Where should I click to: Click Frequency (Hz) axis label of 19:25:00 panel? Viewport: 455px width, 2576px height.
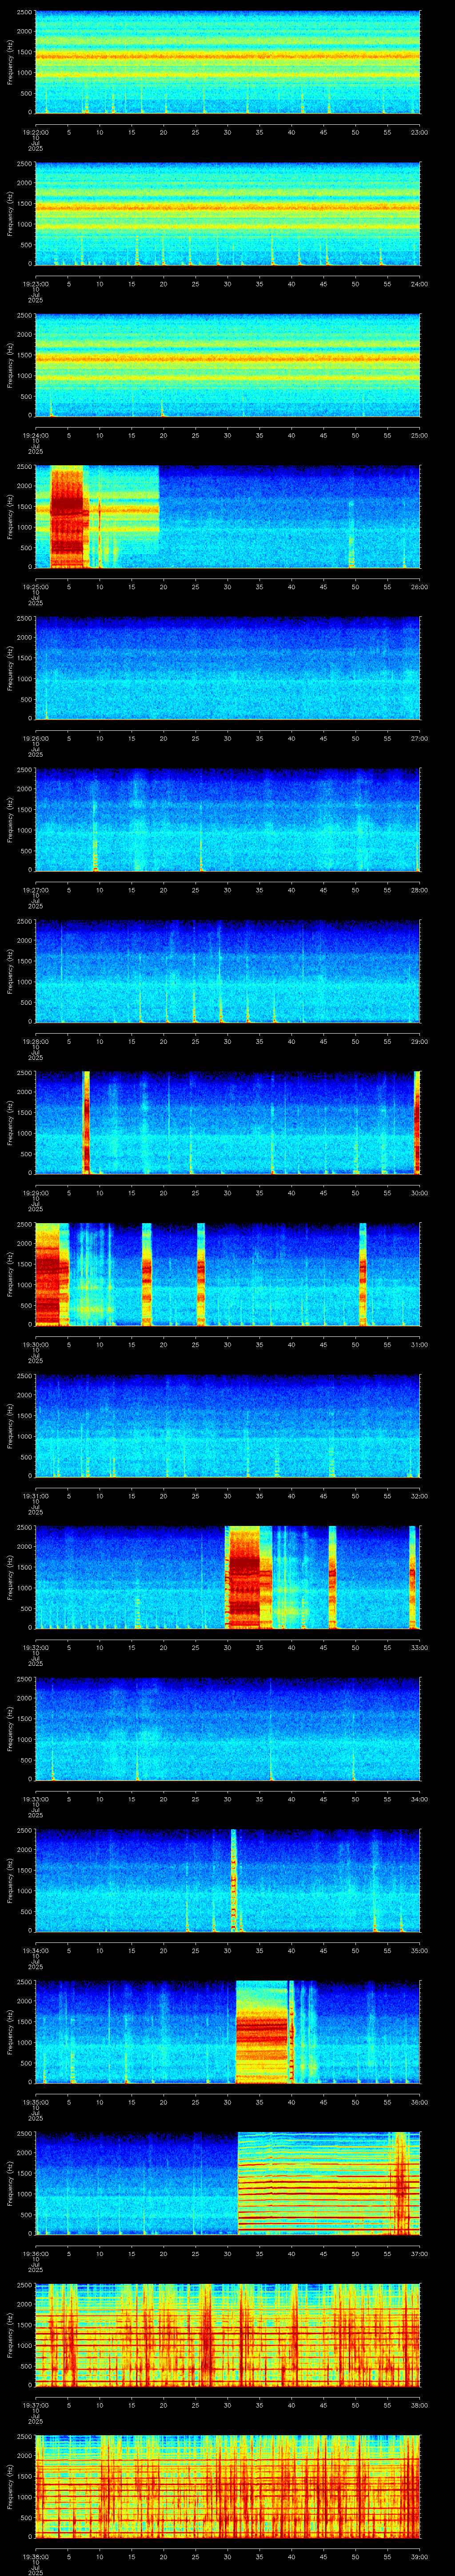(10, 517)
